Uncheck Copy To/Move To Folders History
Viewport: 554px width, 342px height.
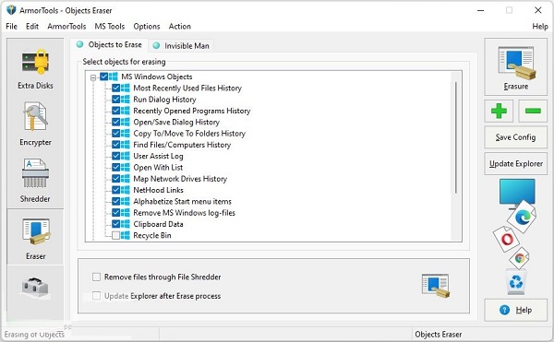[116, 134]
